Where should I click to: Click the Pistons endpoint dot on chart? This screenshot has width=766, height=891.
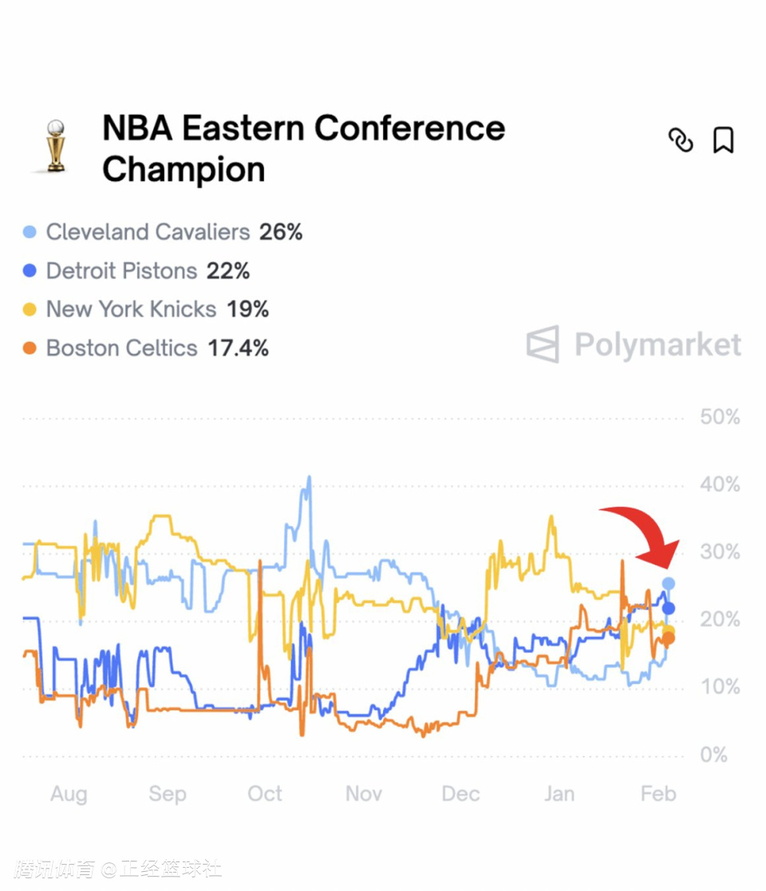click(669, 608)
